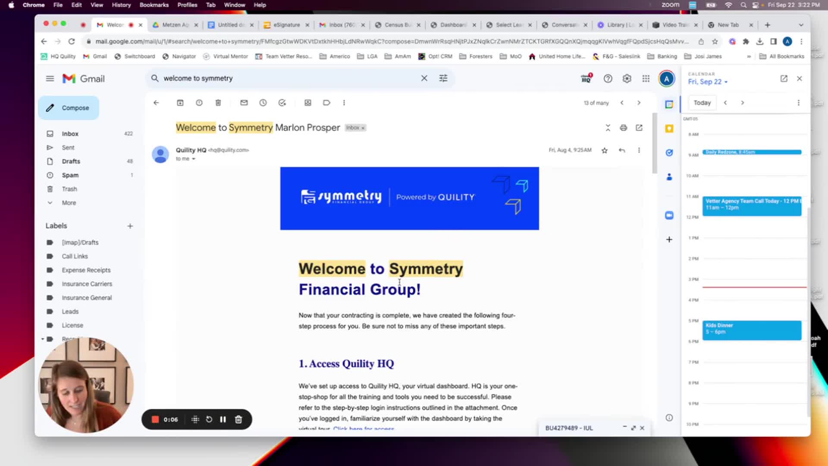Expand BU4279489 - IUL compose window
Viewport: 828px width, 466px height.
pyautogui.click(x=633, y=428)
